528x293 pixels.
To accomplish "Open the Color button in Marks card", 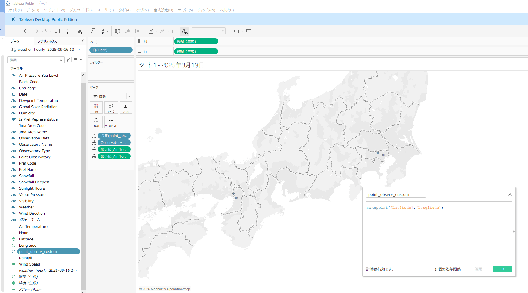I will (x=96, y=108).
